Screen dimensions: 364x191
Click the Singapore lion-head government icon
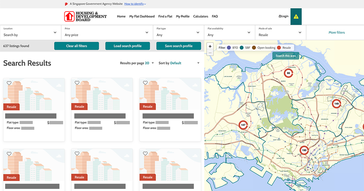tap(66, 4)
